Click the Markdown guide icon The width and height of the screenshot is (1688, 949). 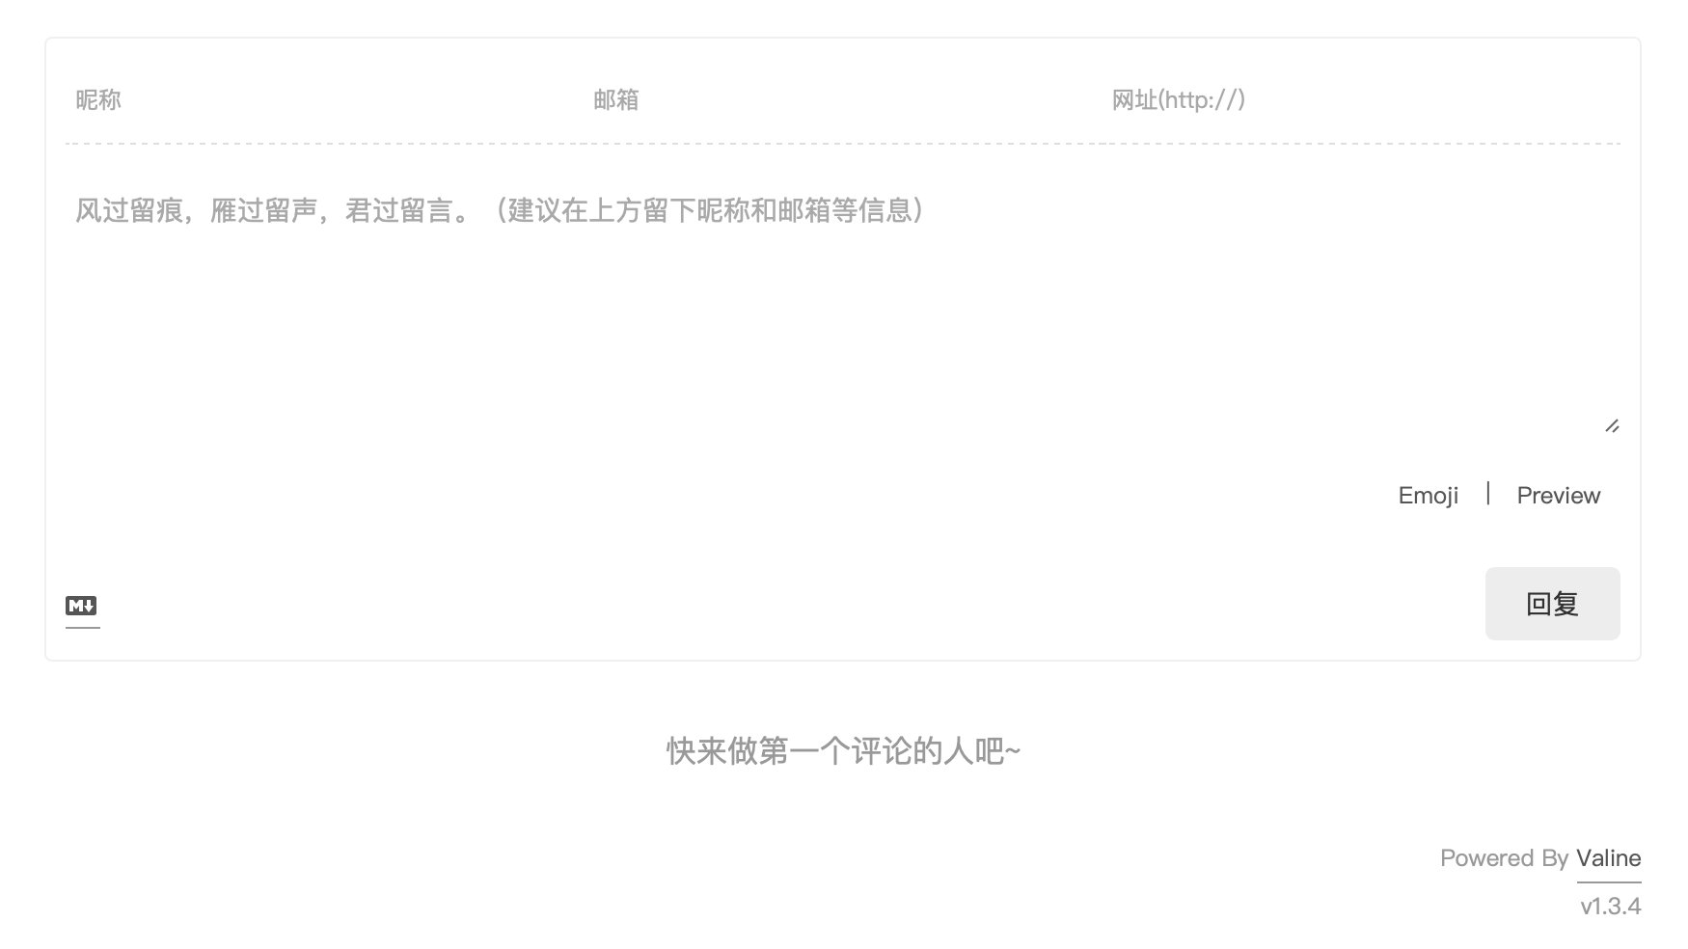81,606
